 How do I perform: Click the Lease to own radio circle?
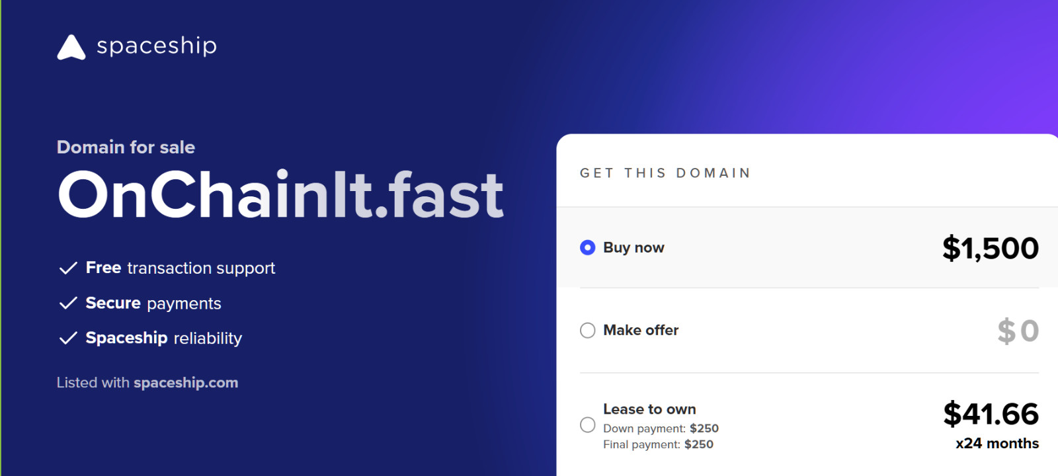(587, 426)
